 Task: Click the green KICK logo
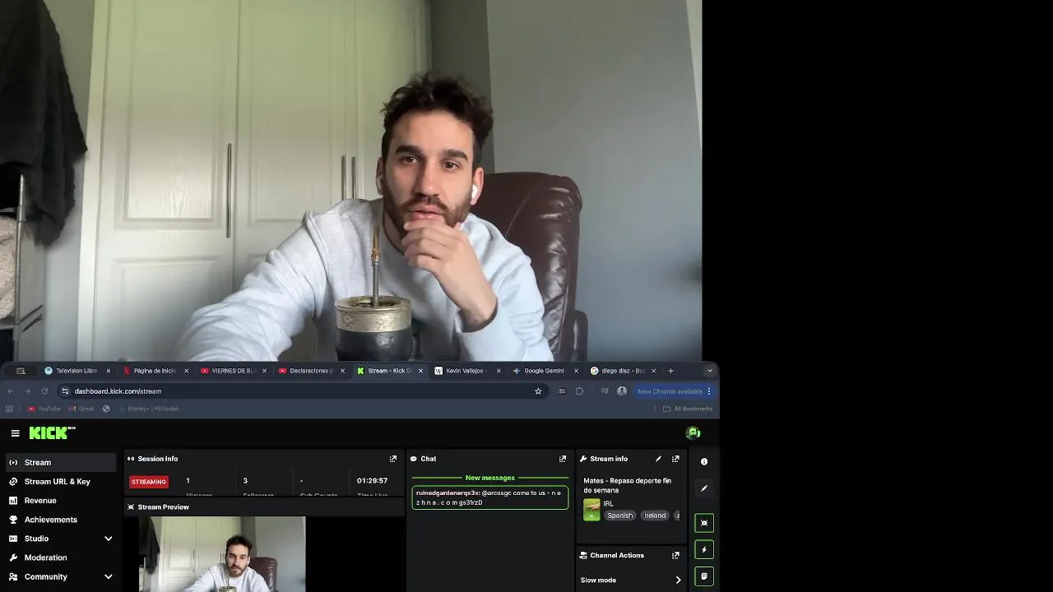click(x=52, y=433)
